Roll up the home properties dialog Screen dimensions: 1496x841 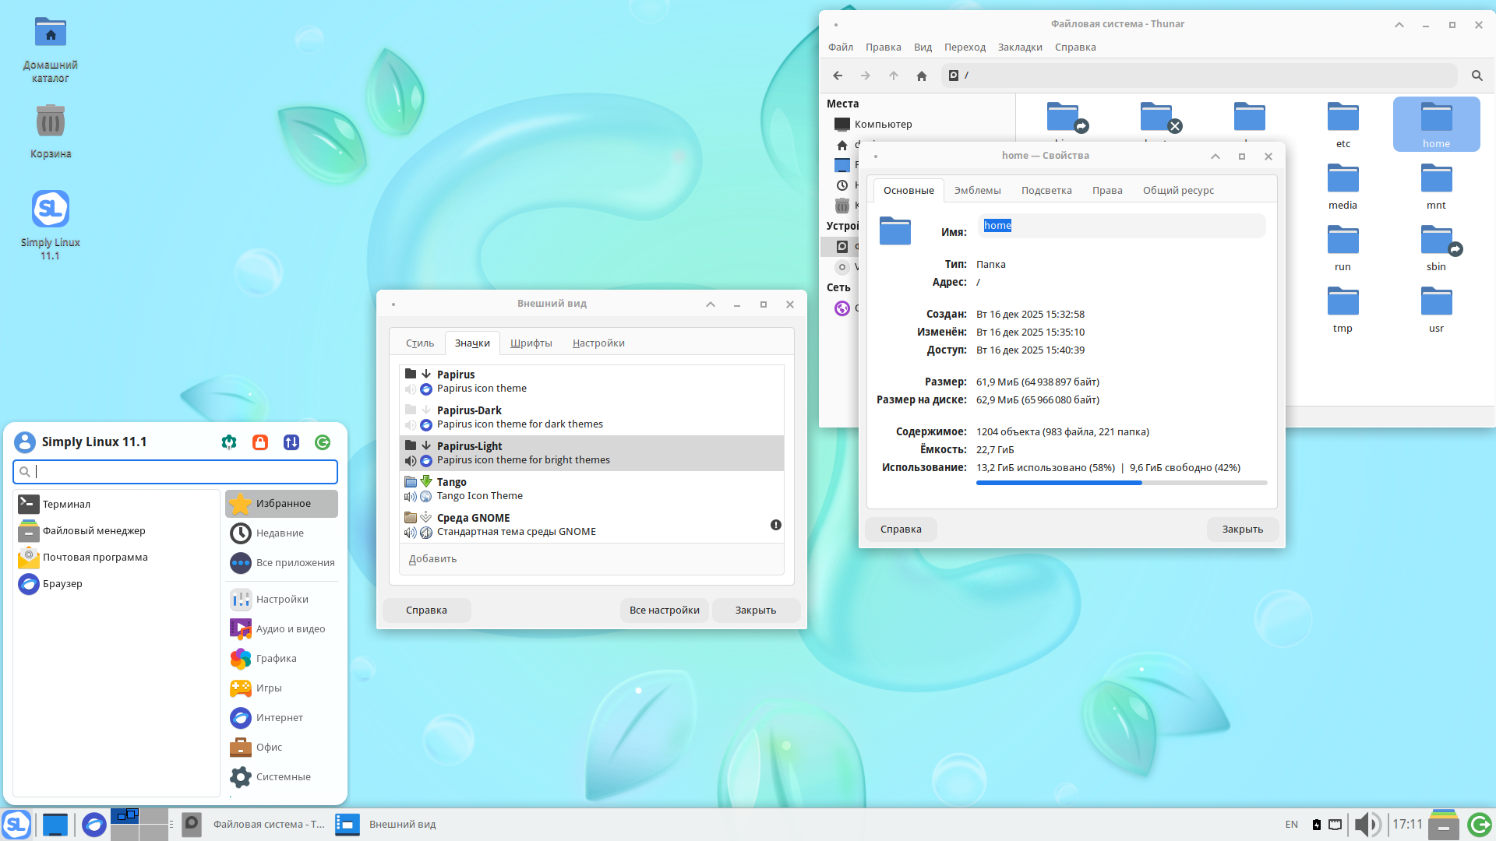point(1215,157)
